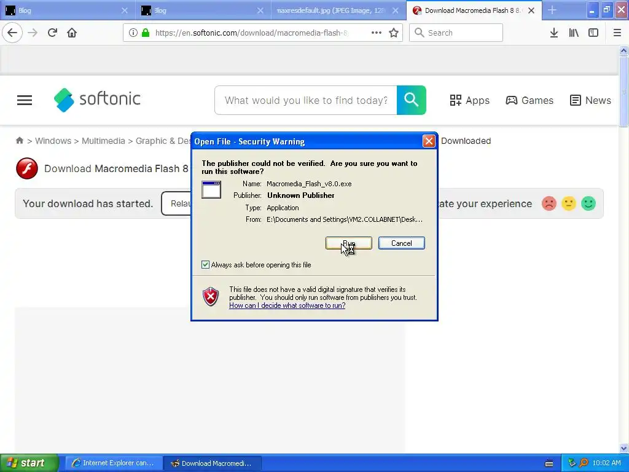Rate experience with yellow neutral face
Viewport: 629px width, 472px height.
click(568, 203)
